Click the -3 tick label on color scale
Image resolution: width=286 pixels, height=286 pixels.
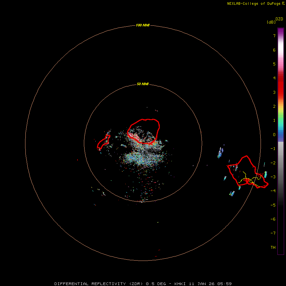point(273,177)
